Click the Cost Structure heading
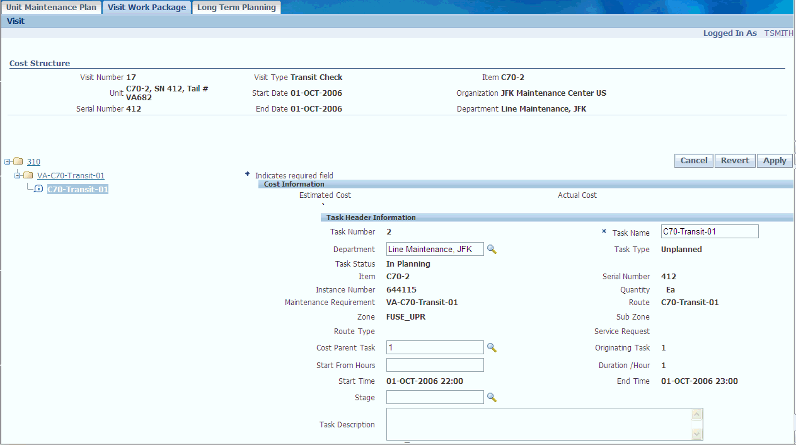This screenshot has height=445, width=796. pyautogui.click(x=40, y=63)
